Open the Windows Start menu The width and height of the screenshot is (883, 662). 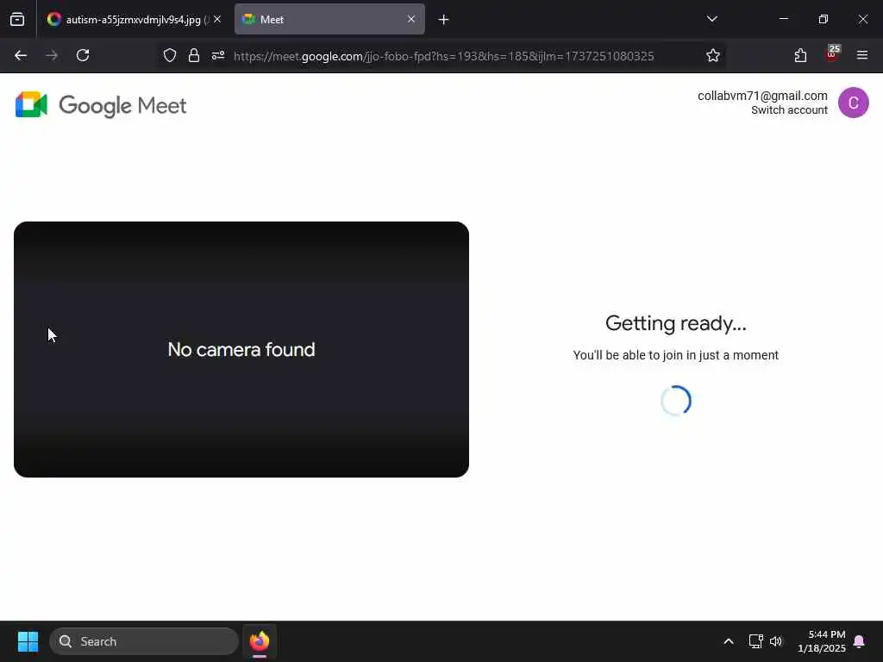coord(28,641)
